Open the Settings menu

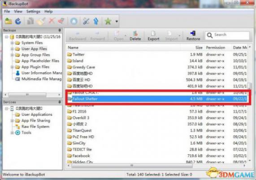coord(33,12)
